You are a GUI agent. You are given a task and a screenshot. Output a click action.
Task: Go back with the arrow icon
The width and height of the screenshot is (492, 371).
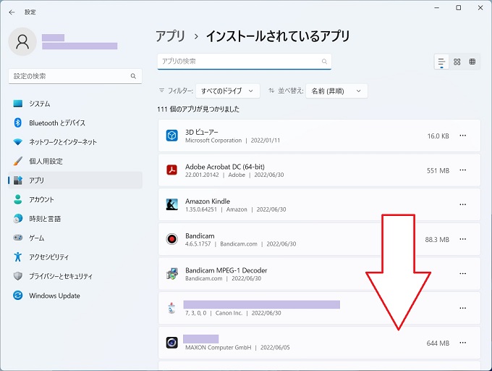coord(12,12)
